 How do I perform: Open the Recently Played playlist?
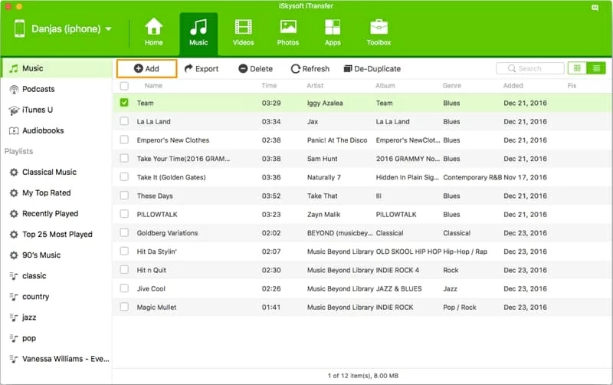click(50, 214)
